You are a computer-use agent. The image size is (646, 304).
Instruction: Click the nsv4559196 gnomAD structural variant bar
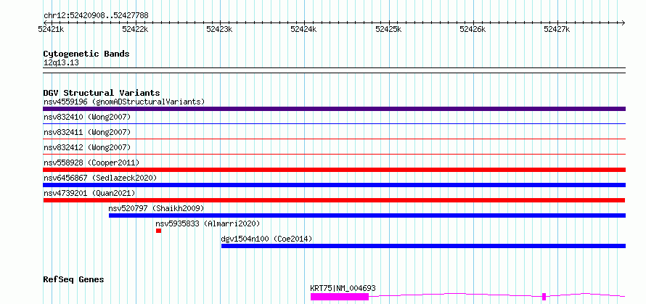click(x=334, y=109)
